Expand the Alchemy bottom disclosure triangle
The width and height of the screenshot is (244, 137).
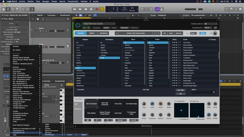75,126
